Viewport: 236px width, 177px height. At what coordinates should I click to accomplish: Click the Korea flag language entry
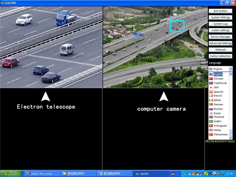tap(215, 113)
